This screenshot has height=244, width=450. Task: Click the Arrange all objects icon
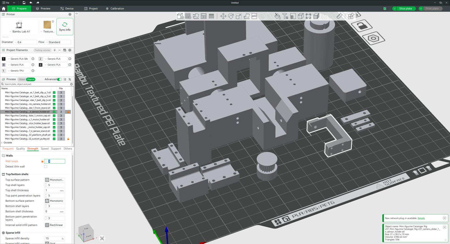(204, 16)
